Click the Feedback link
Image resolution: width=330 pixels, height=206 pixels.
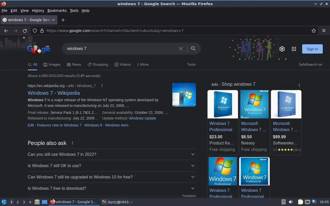pyautogui.click(x=189, y=196)
